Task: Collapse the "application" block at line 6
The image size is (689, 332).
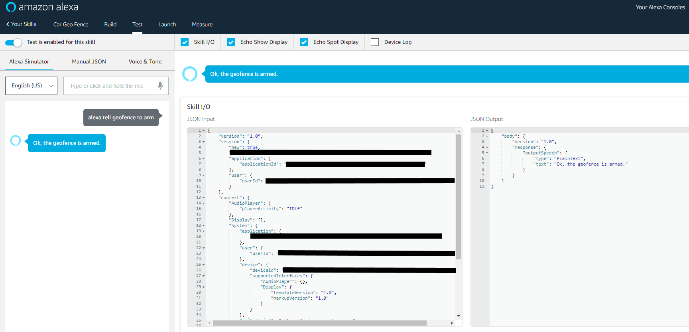Action: point(203,158)
